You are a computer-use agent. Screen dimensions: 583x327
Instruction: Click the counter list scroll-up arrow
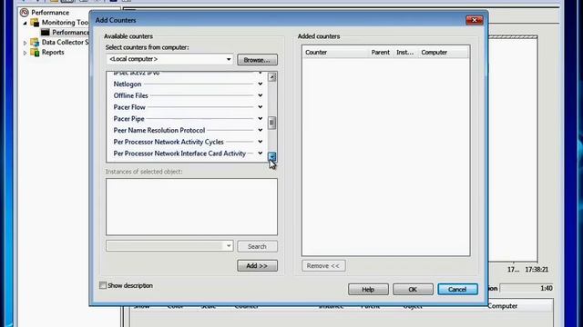click(272, 77)
